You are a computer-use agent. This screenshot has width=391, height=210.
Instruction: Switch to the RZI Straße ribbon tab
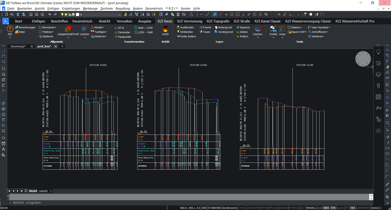[x=242, y=21]
